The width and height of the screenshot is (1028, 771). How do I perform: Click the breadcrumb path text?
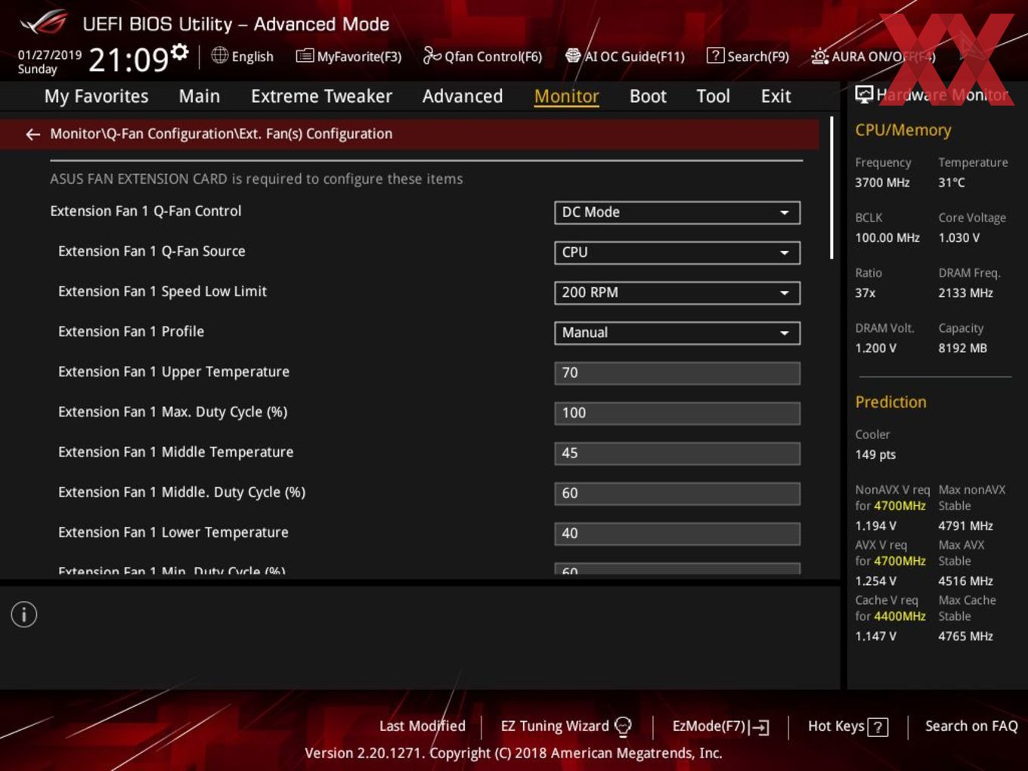click(x=221, y=134)
